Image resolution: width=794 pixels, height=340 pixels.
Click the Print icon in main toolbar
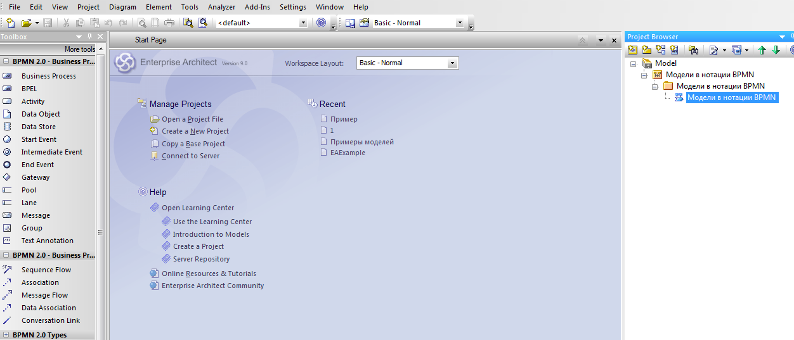point(169,23)
